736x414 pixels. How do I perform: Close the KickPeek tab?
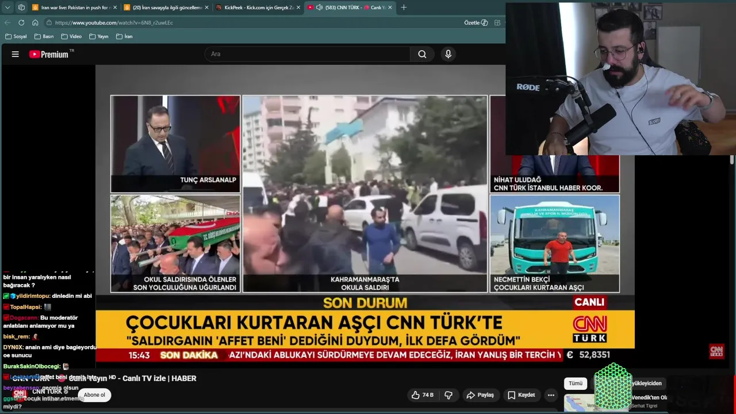click(298, 7)
